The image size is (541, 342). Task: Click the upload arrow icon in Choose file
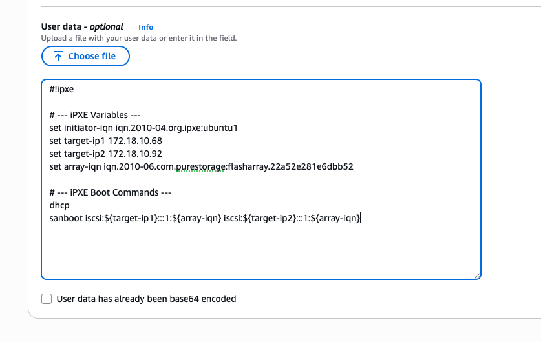coord(58,56)
